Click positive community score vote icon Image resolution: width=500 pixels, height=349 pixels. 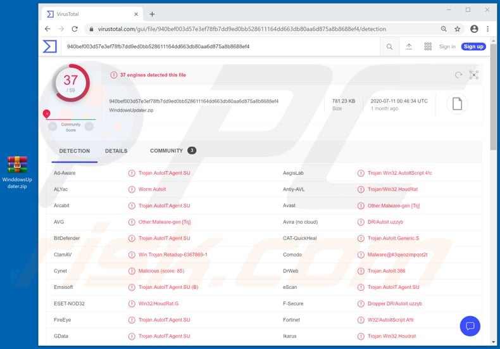pyautogui.click(x=89, y=127)
